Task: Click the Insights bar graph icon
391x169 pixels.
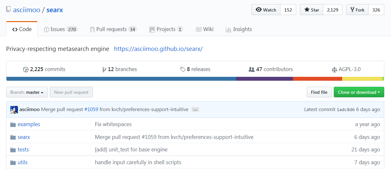Action: pos(229,29)
